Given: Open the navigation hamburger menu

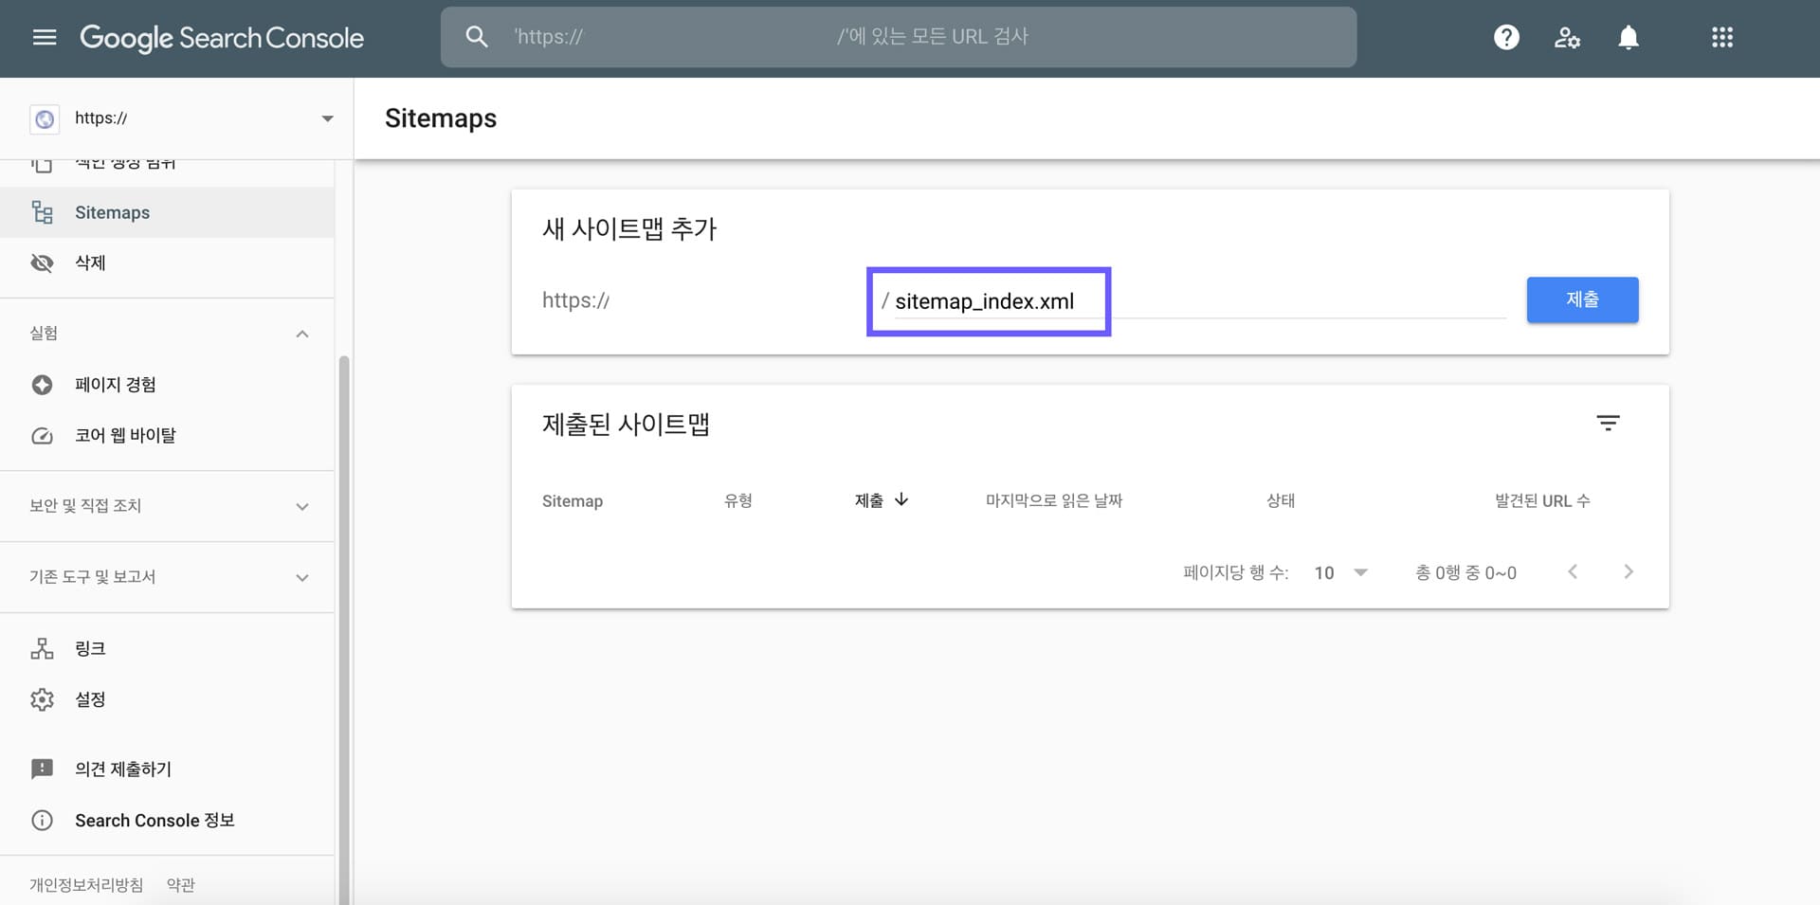Looking at the screenshot, I should click(45, 37).
